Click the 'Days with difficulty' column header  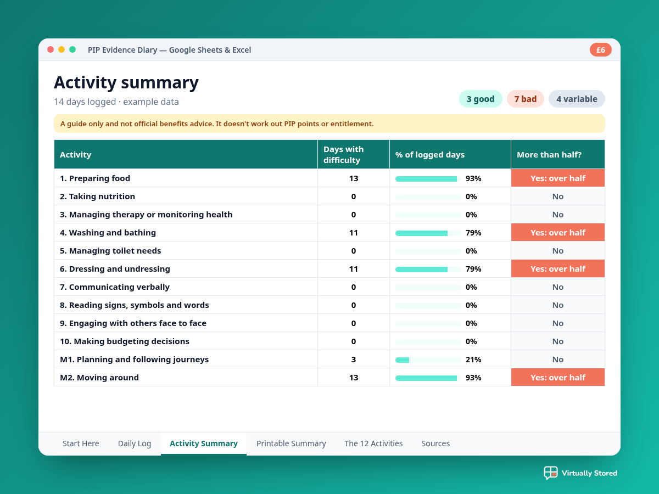tap(354, 155)
